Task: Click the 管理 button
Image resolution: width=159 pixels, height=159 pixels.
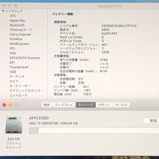Action: click(151, 121)
